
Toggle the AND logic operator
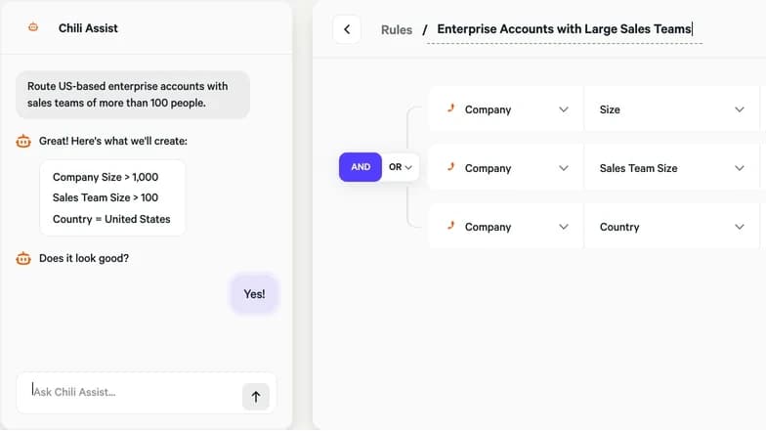[x=360, y=167]
